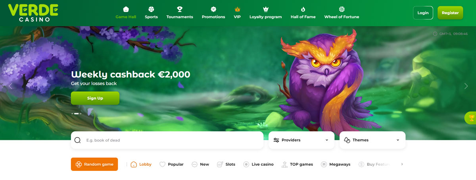Screen dimensions: 476x180
Task: Select the first banner slide indicator dot
Action: pyautogui.click(x=72, y=114)
